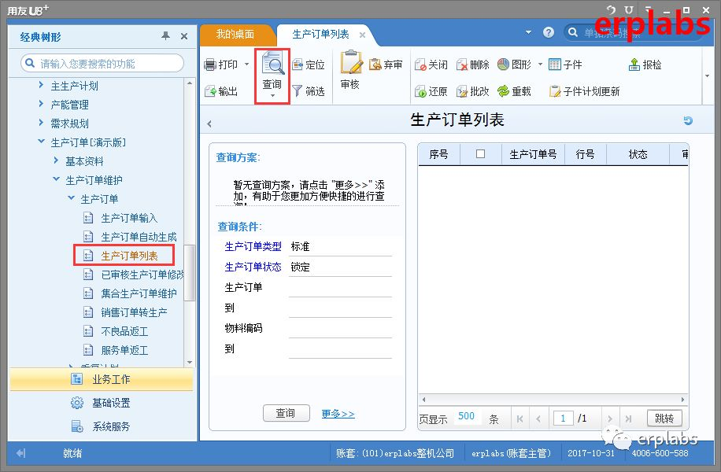Open 不良品返工 in tree
Viewport: 721px width, 472px height.
[x=124, y=331]
